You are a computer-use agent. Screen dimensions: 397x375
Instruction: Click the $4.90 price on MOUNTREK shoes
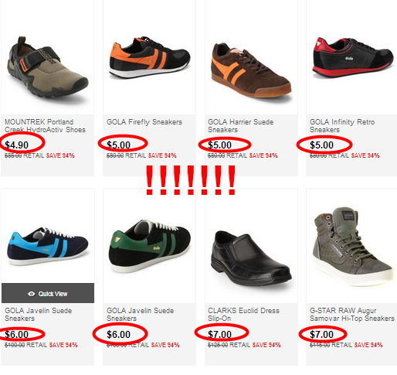[x=17, y=145]
